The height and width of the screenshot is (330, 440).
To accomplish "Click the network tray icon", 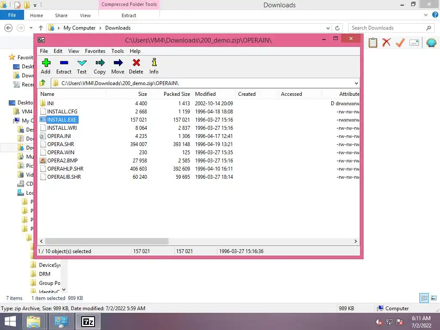I will [389, 322].
